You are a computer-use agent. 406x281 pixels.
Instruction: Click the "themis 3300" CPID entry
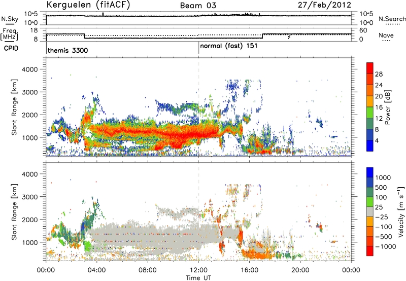tap(68, 50)
